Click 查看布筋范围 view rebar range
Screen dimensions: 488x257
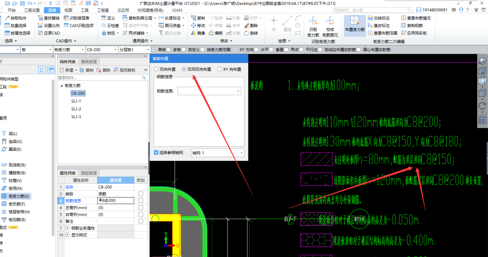[383, 33]
